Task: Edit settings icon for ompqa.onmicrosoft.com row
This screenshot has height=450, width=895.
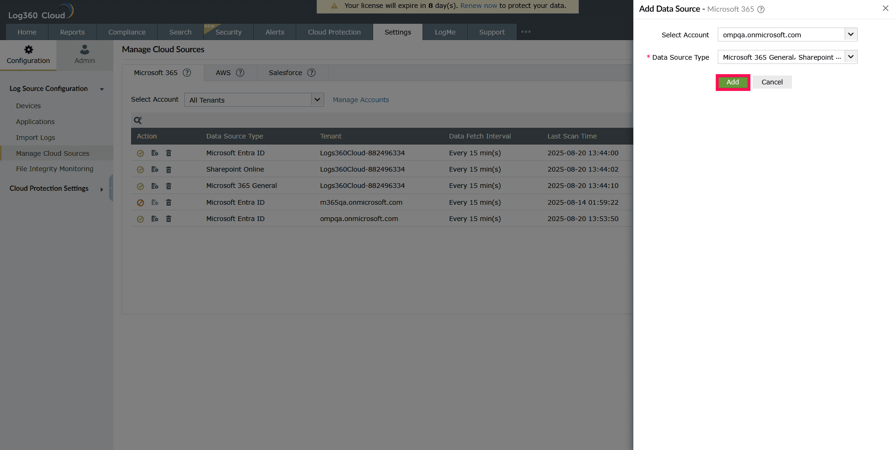Action: (x=155, y=219)
